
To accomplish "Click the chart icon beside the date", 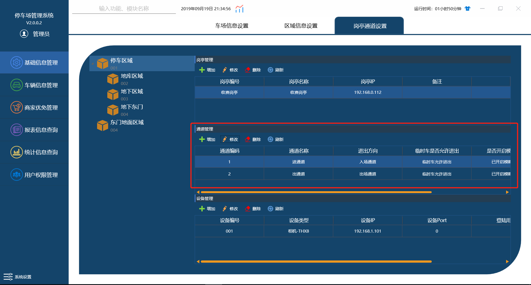I will [x=240, y=9].
